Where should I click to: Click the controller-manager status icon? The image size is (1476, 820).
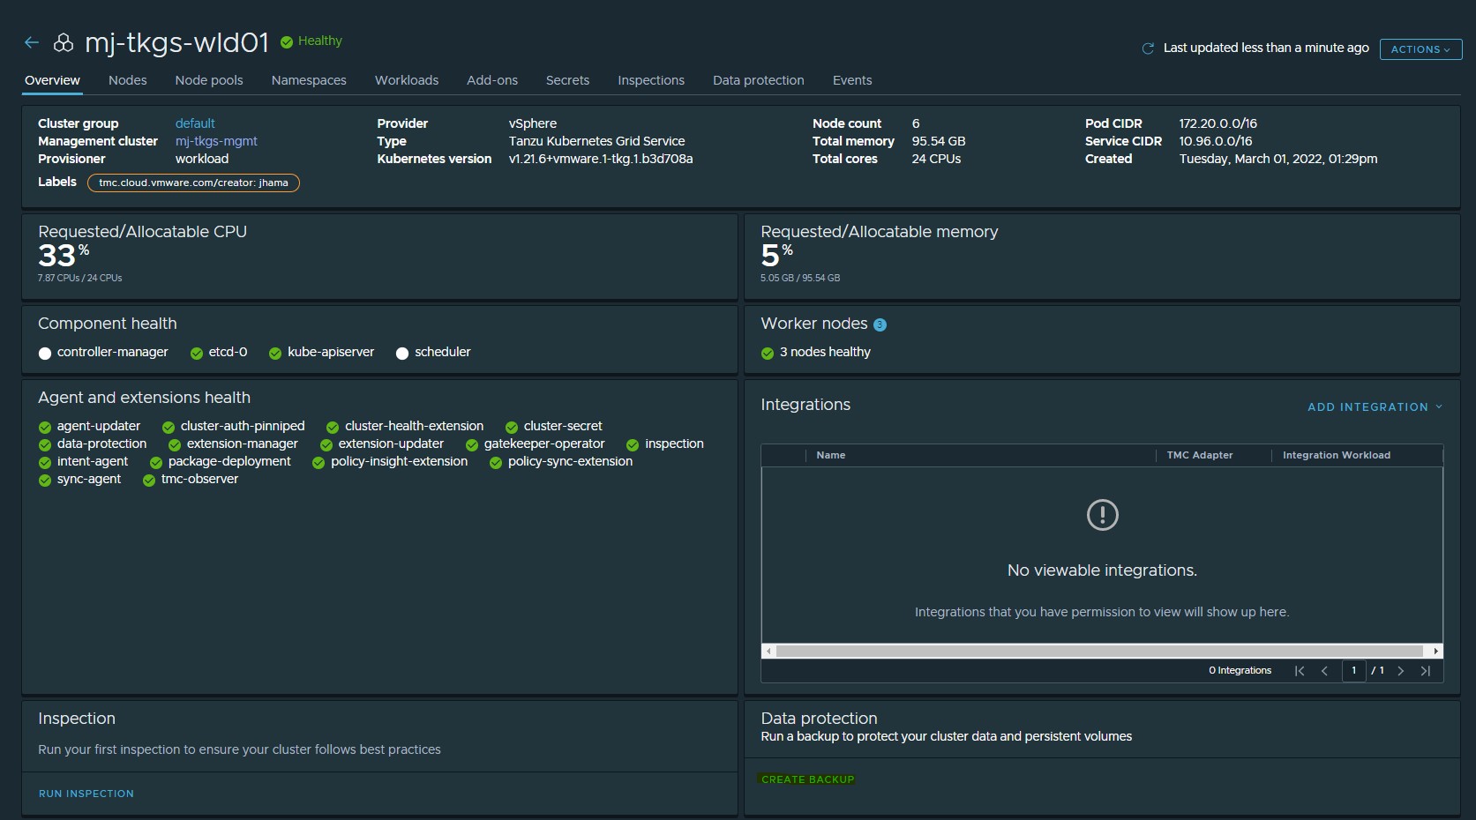(x=45, y=354)
